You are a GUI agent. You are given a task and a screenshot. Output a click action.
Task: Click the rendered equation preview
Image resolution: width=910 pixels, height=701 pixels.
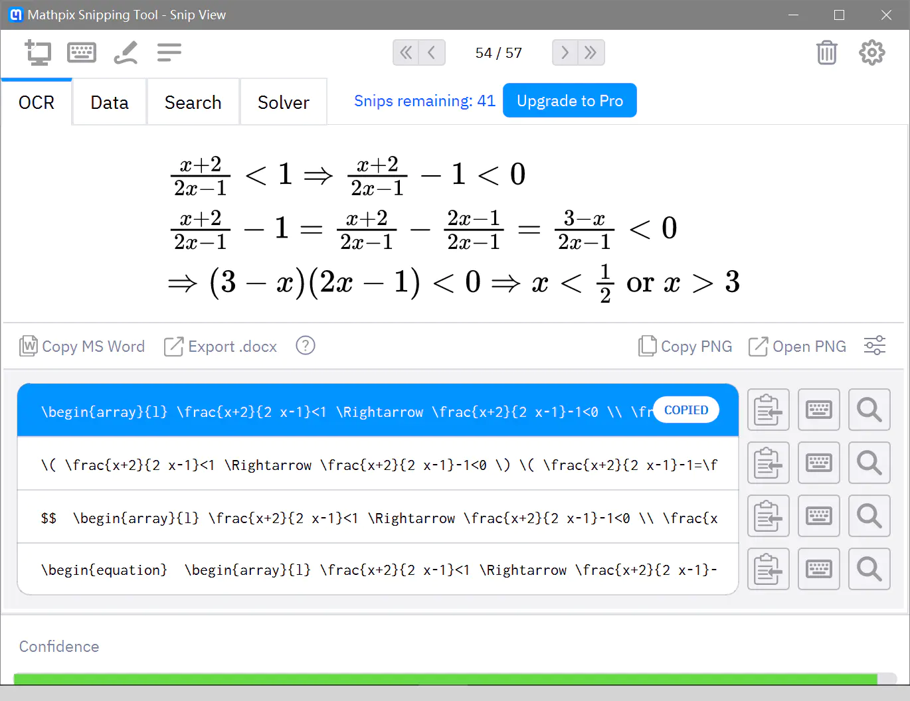[x=454, y=228]
